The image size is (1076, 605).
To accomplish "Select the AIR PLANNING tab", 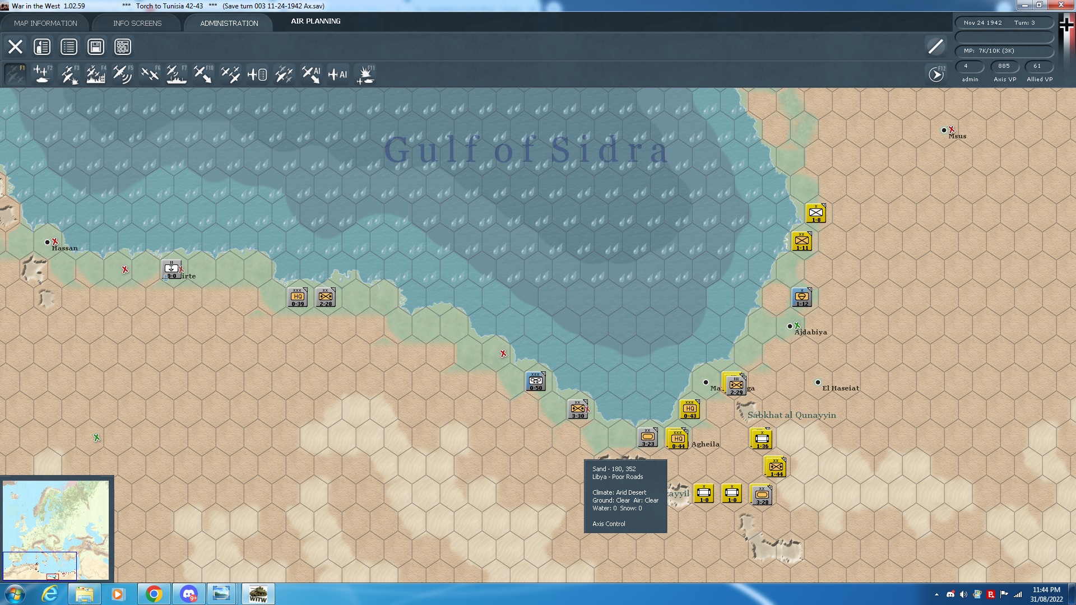I will coord(316,21).
